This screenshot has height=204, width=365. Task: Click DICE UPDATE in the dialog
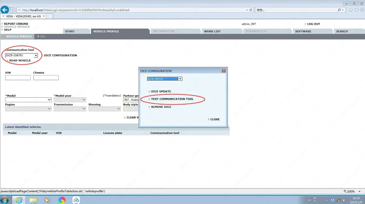click(161, 91)
